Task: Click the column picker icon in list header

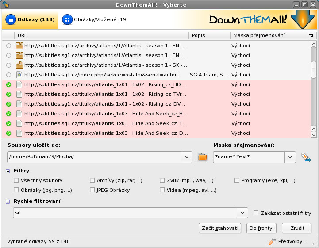Action: click(311, 35)
